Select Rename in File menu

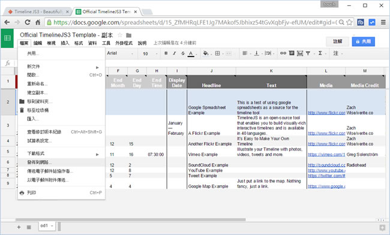(x=61, y=84)
